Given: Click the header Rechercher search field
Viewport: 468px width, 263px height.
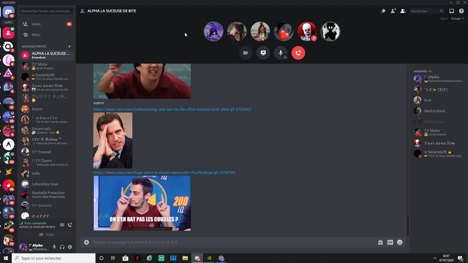Looking at the screenshot, I should [x=427, y=11].
